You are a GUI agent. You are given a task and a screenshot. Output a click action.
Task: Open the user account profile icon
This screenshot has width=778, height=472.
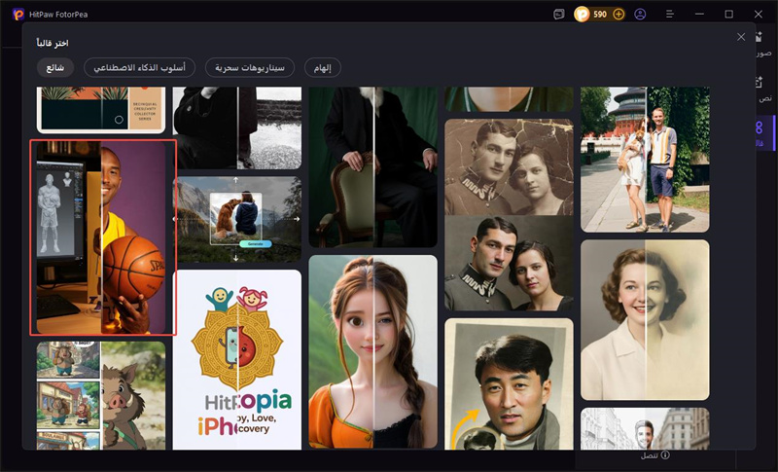click(640, 14)
